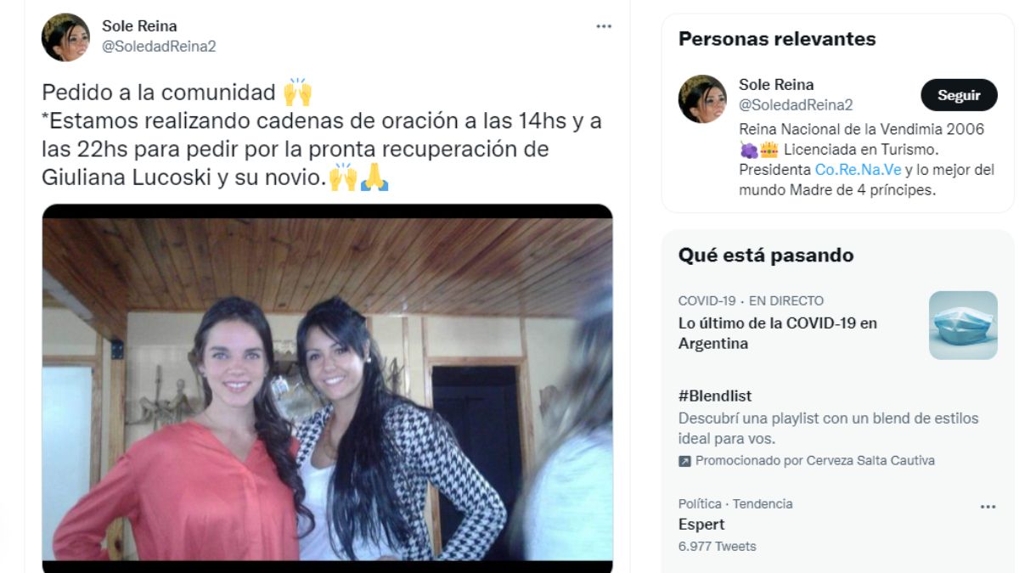Click the Seguir button
Image resolution: width=1019 pixels, height=573 pixels.
click(959, 95)
